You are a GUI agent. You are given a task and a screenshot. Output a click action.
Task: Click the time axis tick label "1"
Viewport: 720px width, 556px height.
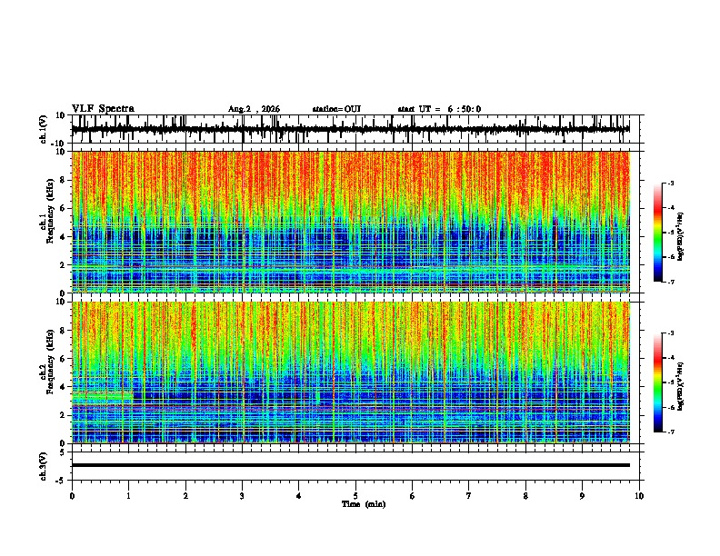[x=128, y=496]
